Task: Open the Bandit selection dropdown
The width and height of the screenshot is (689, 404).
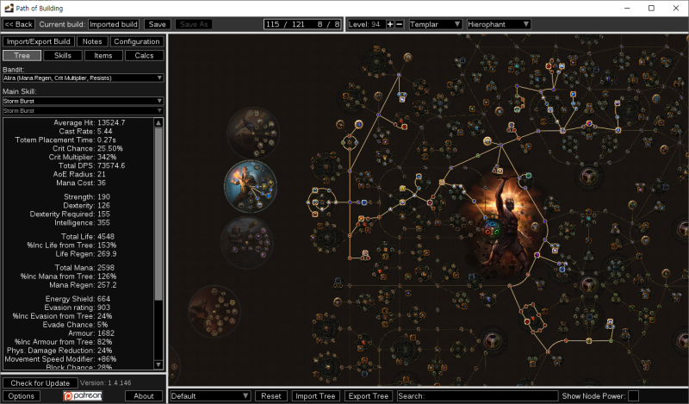Action: tap(83, 78)
